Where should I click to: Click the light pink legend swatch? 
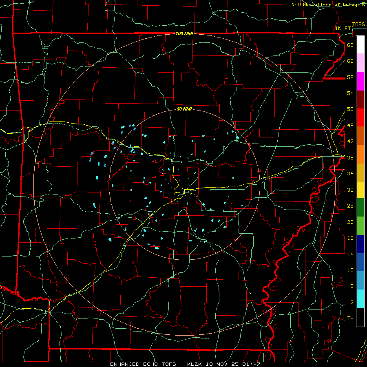(x=360, y=62)
